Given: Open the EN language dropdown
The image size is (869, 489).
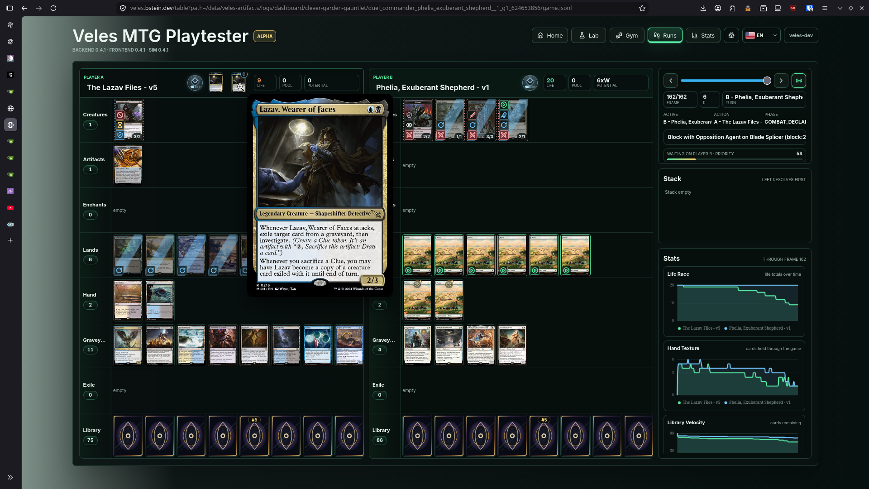Looking at the screenshot, I should 761,35.
